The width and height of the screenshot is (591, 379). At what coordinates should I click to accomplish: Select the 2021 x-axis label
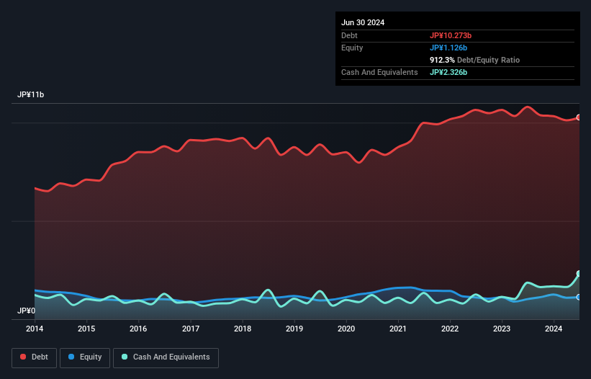[x=398, y=329]
